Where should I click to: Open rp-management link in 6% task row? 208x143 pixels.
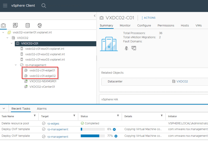(x=58, y=129)
